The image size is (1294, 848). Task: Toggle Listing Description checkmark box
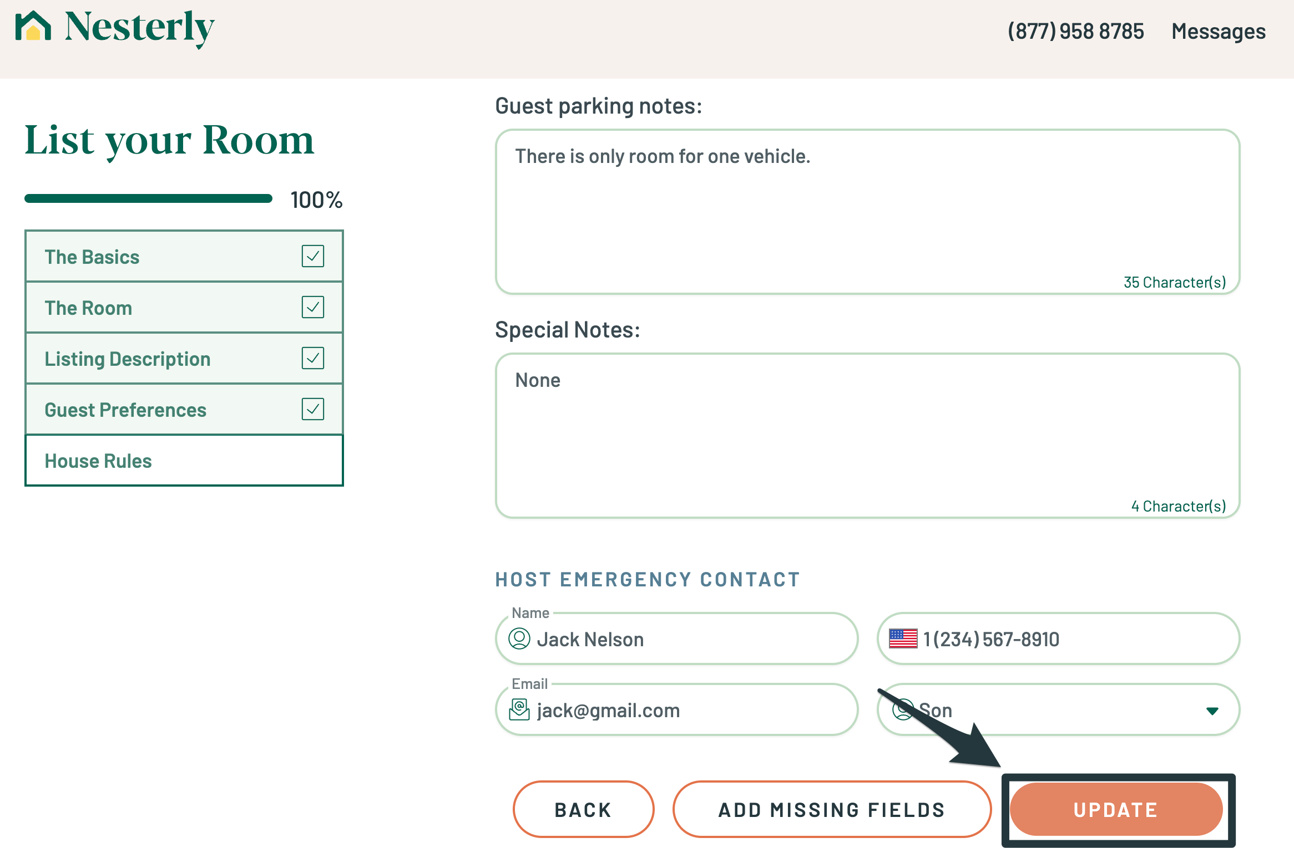point(313,359)
